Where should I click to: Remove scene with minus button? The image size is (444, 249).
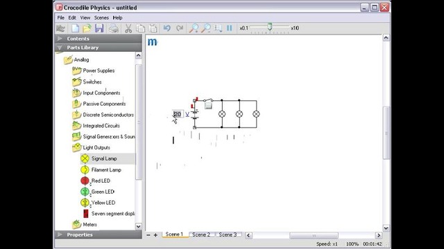click(148, 235)
